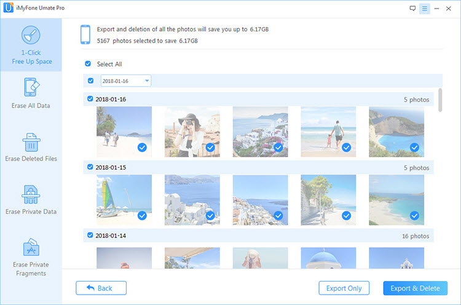Deselect the father and child beach photo checkmark
Viewport: 461px width, 305px height.
tap(346, 148)
